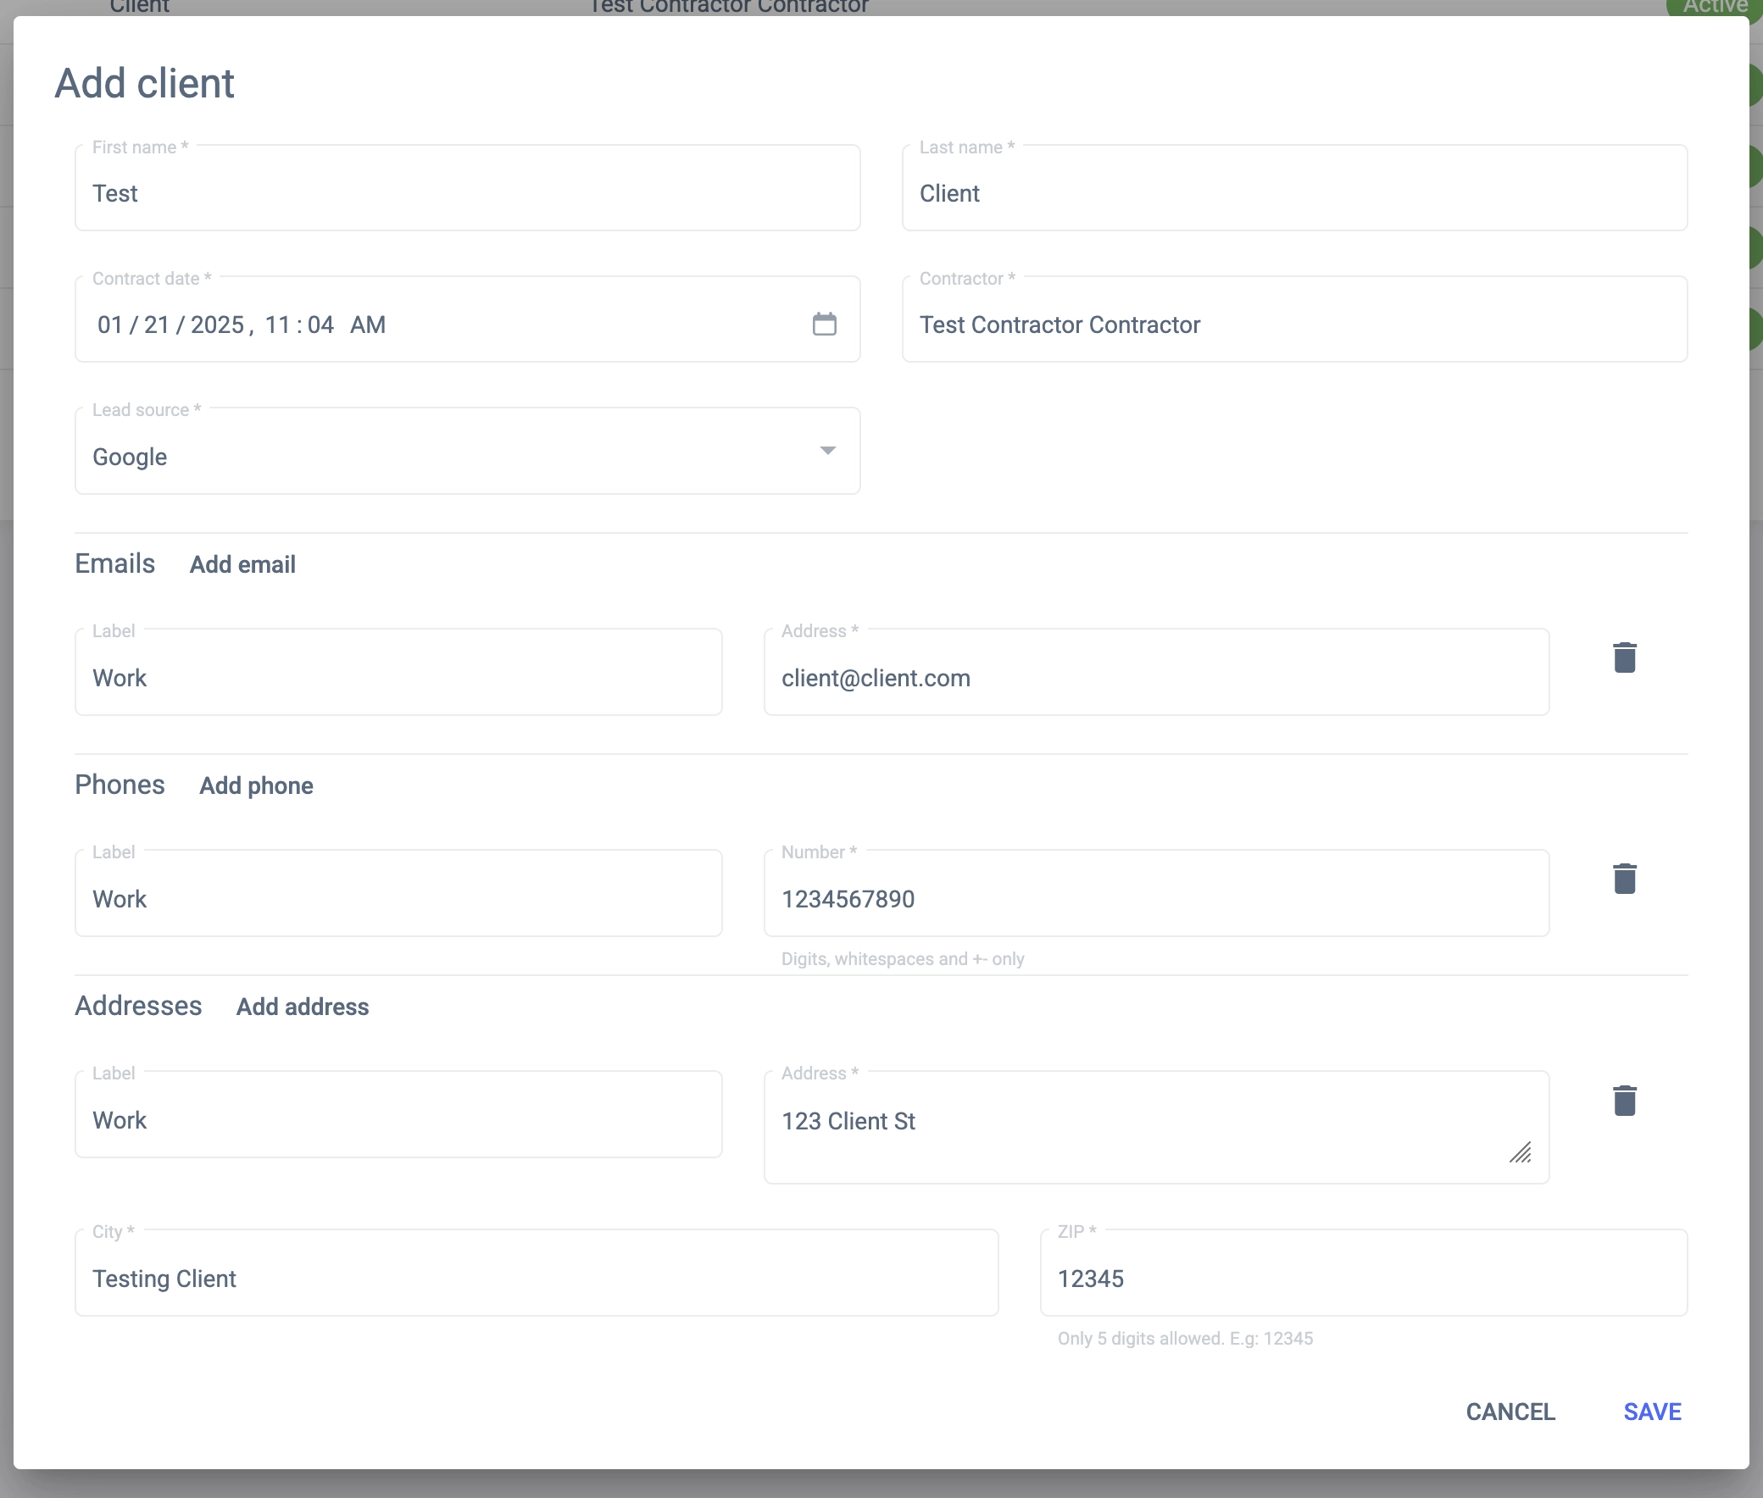Grab the address textarea resize handle

[x=1520, y=1152]
